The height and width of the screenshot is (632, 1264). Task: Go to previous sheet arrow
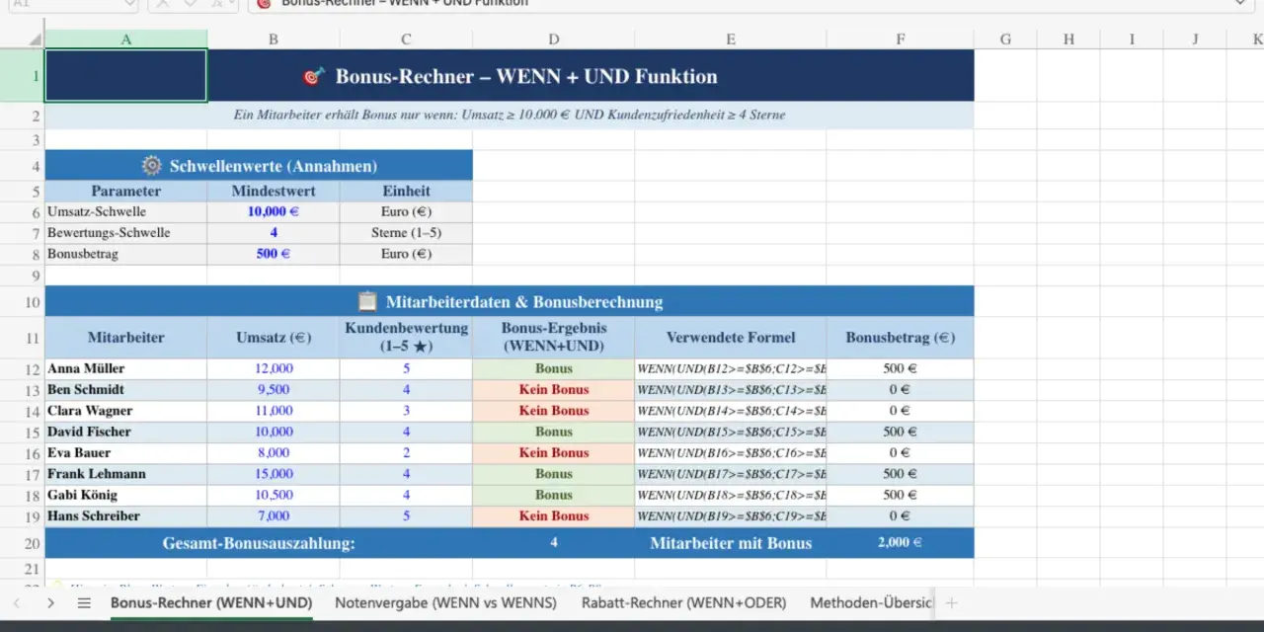click(x=17, y=602)
